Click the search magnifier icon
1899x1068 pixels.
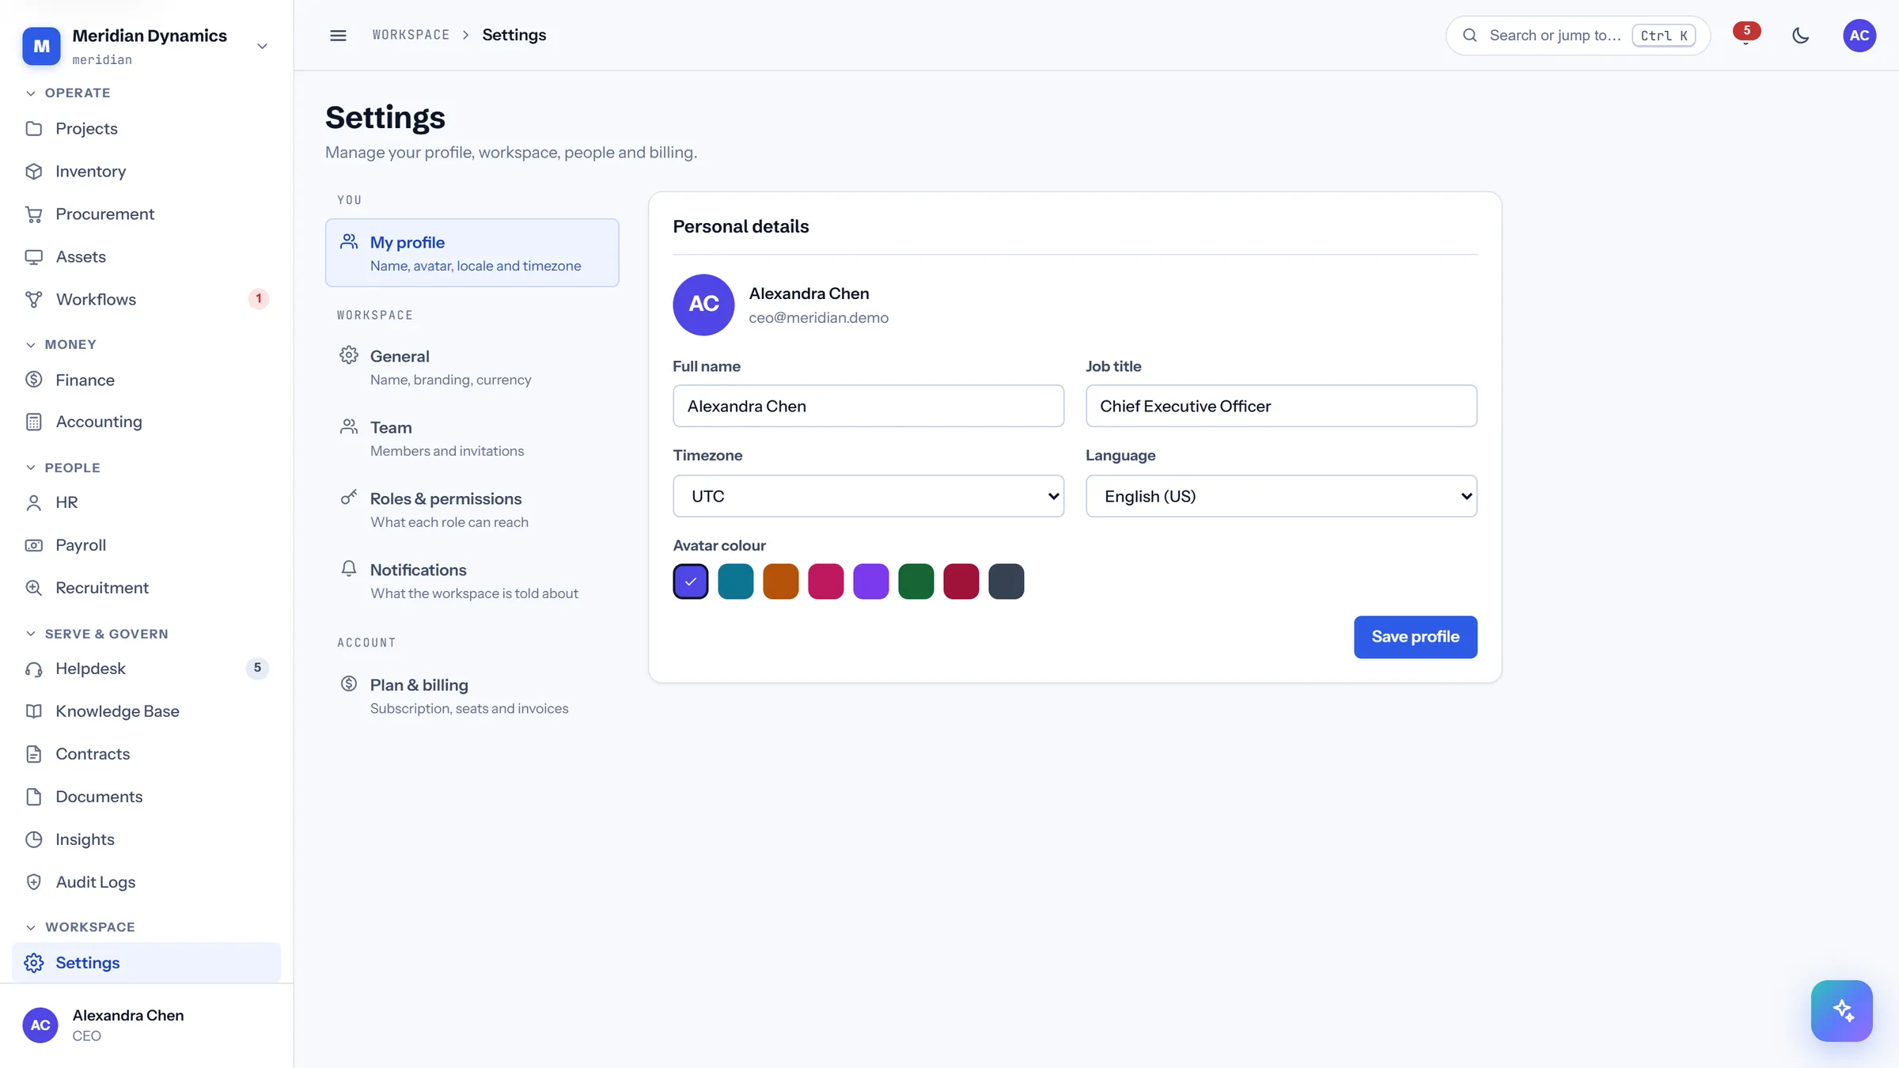tap(1469, 36)
